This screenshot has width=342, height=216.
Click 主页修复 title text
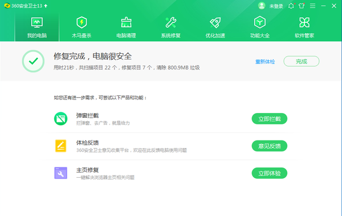(87, 170)
